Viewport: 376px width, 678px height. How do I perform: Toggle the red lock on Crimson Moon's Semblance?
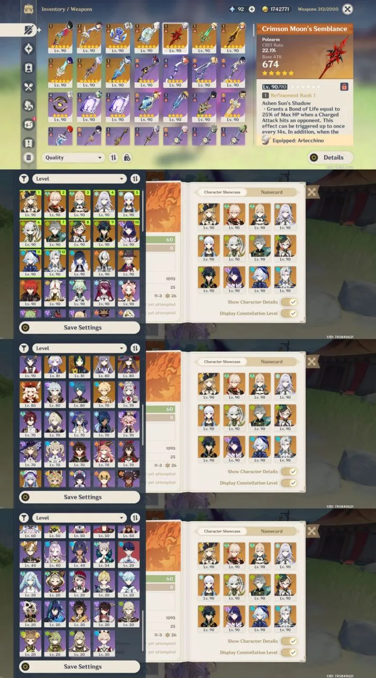pos(344,86)
